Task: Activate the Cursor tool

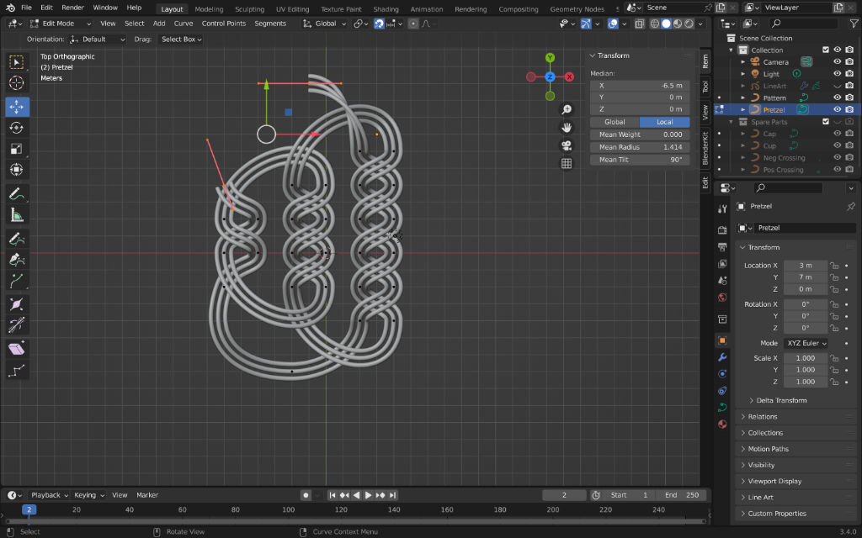Action: (x=18, y=82)
